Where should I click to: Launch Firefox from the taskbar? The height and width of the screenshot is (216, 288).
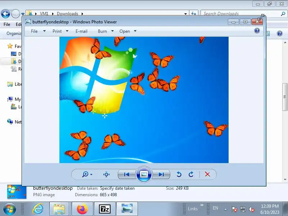82,209
